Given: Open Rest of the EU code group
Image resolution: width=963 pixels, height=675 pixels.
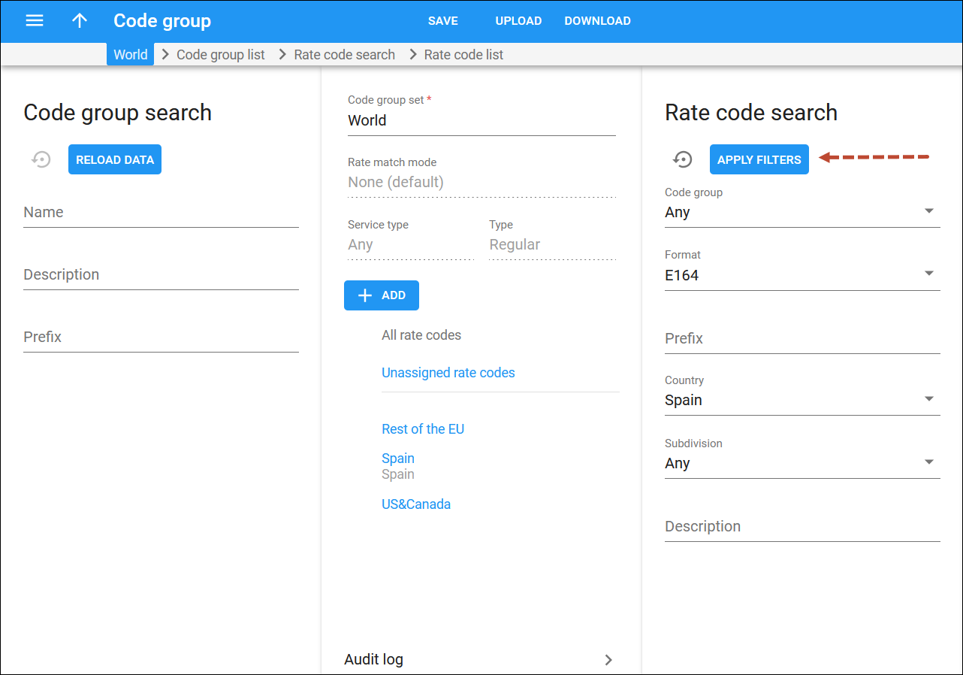Looking at the screenshot, I should (x=423, y=429).
